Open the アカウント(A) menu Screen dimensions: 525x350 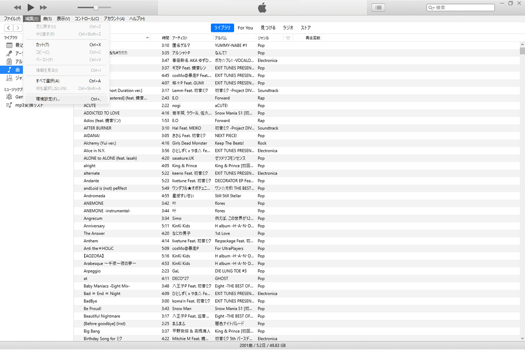[114, 19]
